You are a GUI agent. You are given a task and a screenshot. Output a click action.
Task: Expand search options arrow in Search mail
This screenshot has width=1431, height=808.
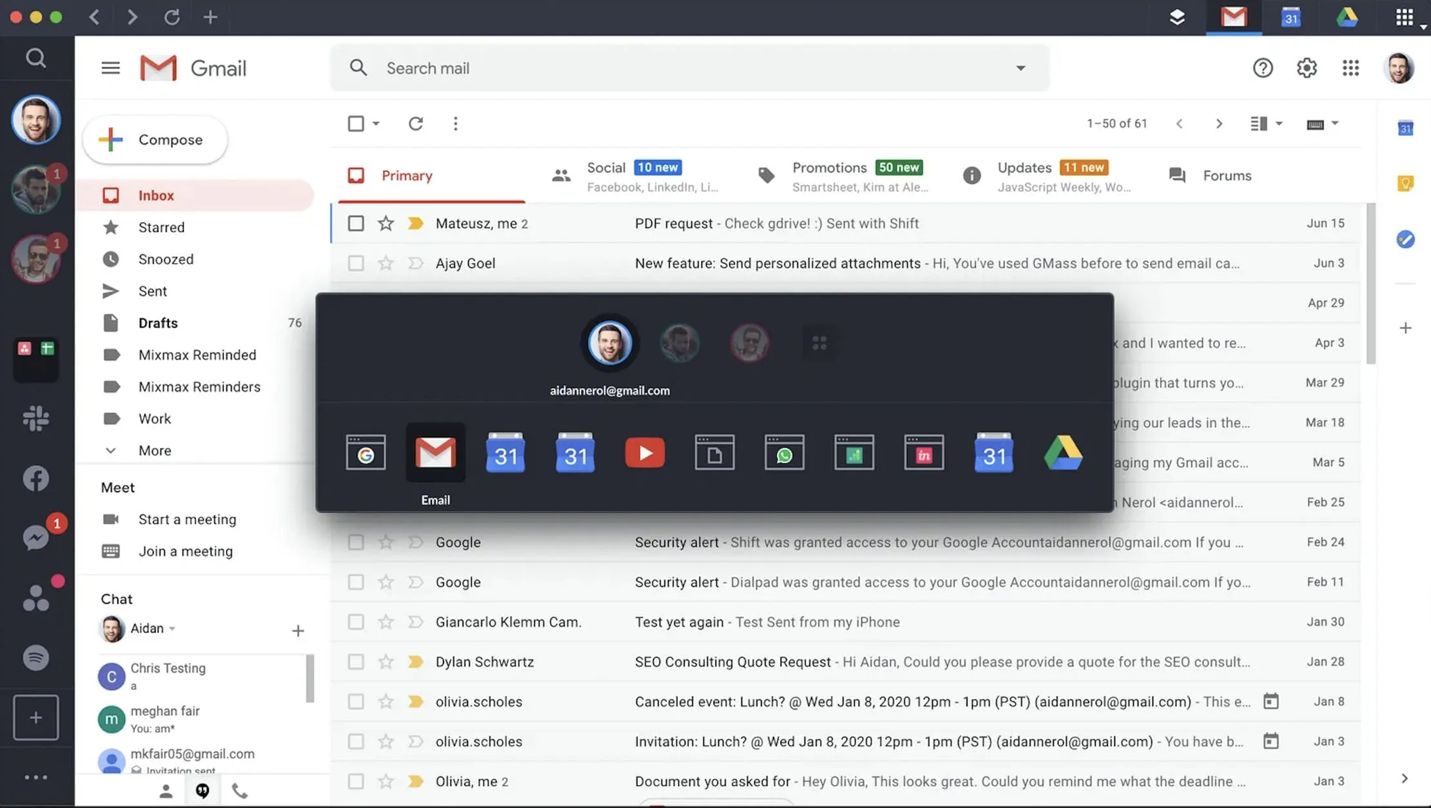(x=1020, y=68)
